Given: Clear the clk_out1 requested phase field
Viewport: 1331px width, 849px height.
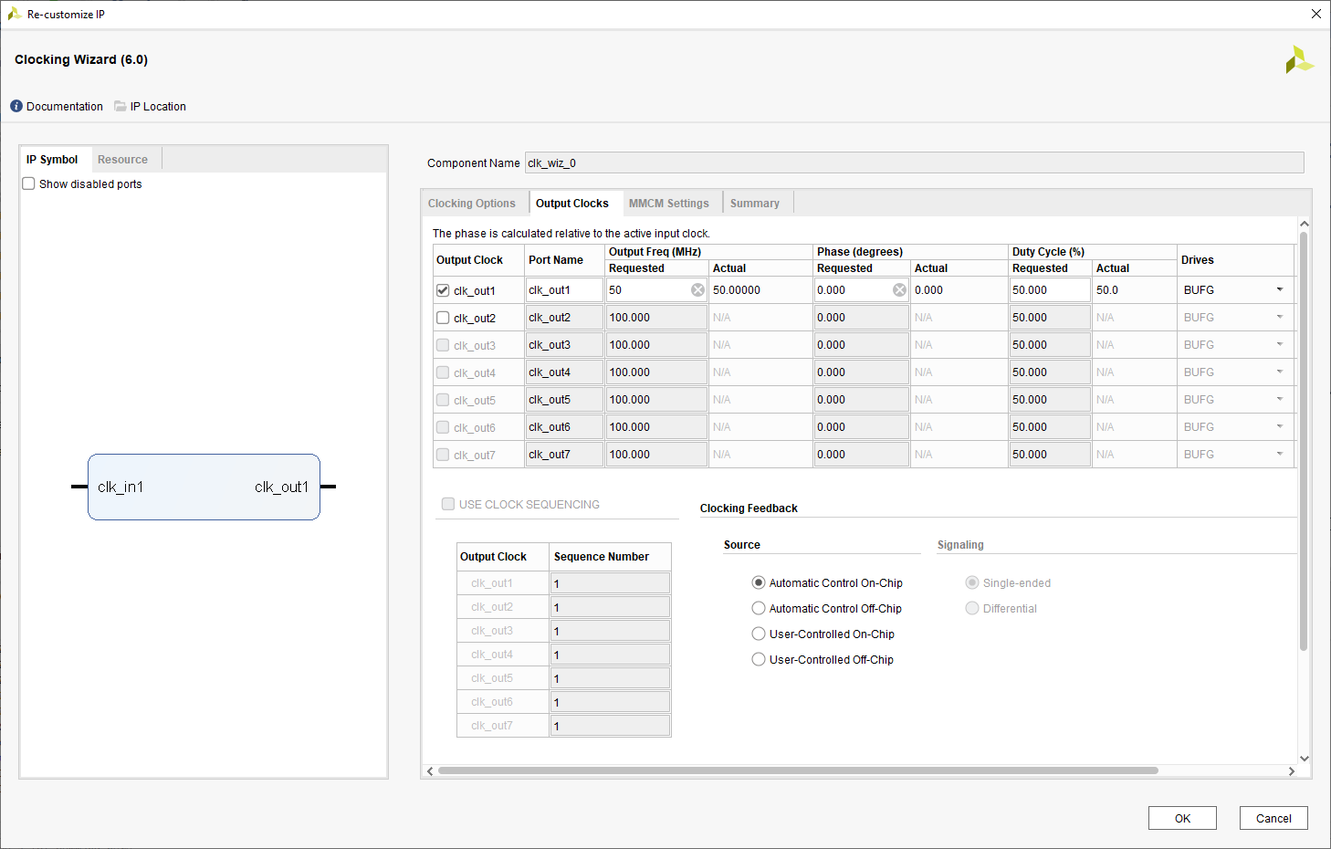Looking at the screenshot, I should point(899,290).
